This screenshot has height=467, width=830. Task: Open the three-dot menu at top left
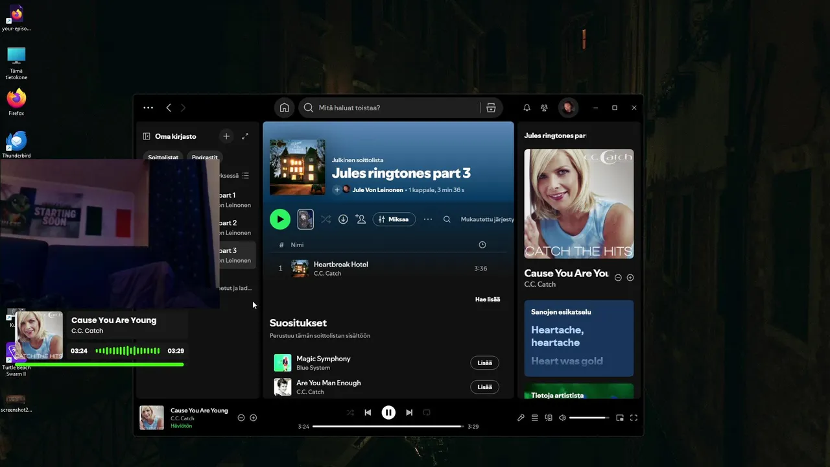pos(148,108)
